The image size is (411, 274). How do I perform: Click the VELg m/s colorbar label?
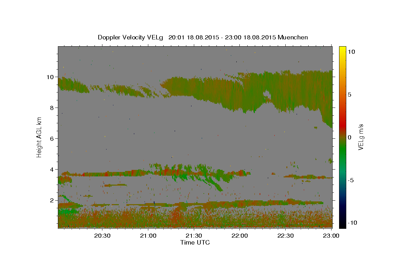361,137
